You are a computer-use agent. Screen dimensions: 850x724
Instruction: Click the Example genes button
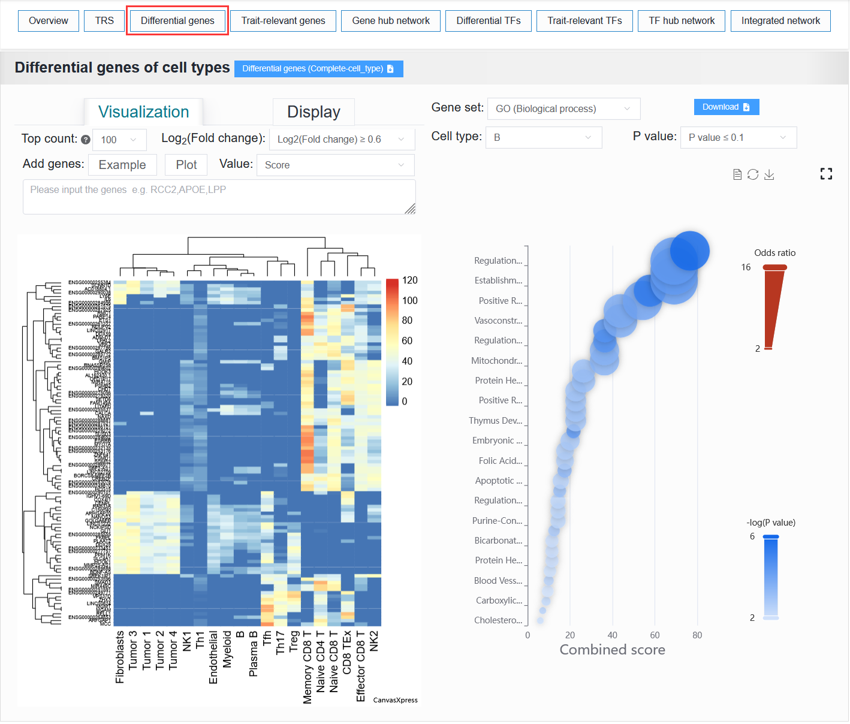pyautogui.click(x=122, y=165)
